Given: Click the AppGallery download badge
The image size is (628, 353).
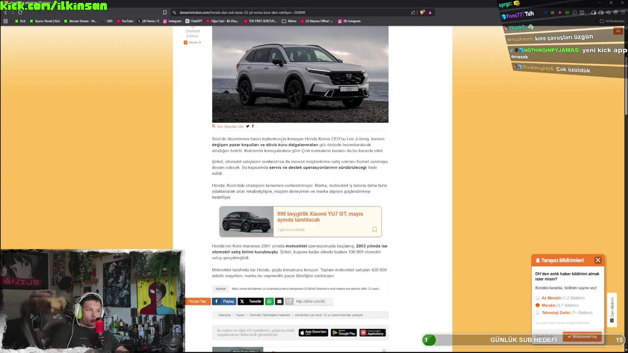Looking at the screenshot, I should (x=373, y=333).
